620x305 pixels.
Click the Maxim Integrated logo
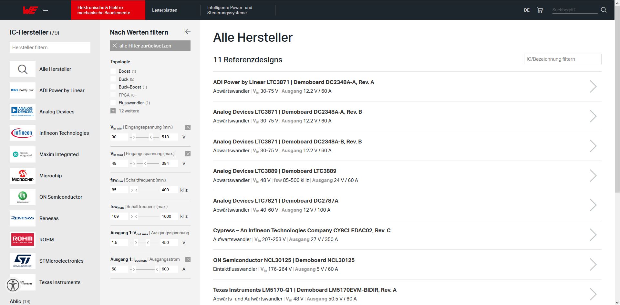tap(23, 154)
